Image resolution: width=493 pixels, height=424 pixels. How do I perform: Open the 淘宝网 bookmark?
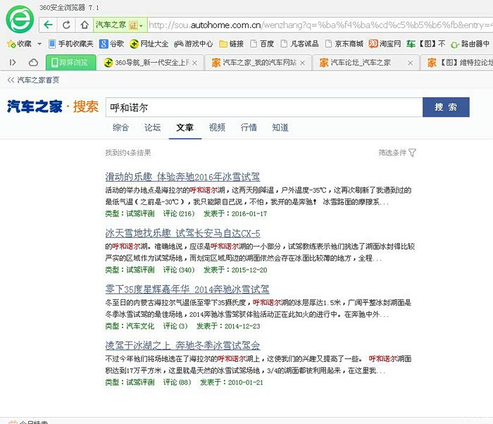[385, 44]
